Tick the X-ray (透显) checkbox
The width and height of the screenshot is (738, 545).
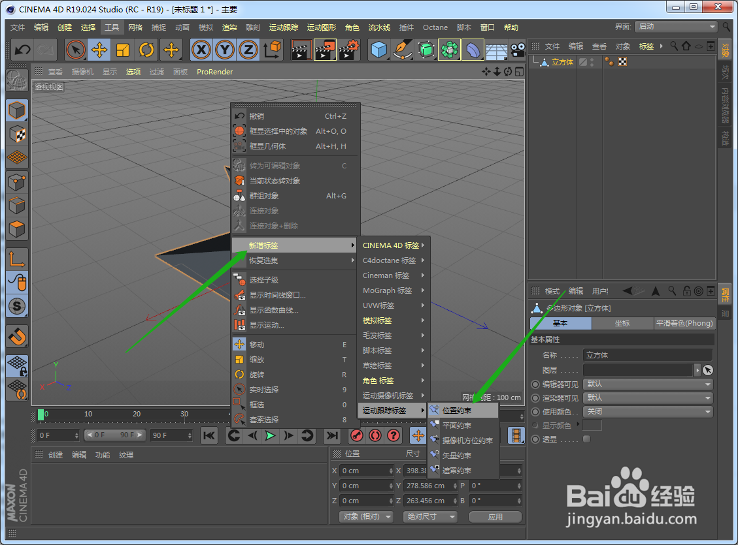[x=586, y=439]
